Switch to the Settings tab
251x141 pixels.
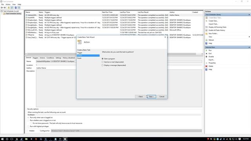(x=58, y=58)
